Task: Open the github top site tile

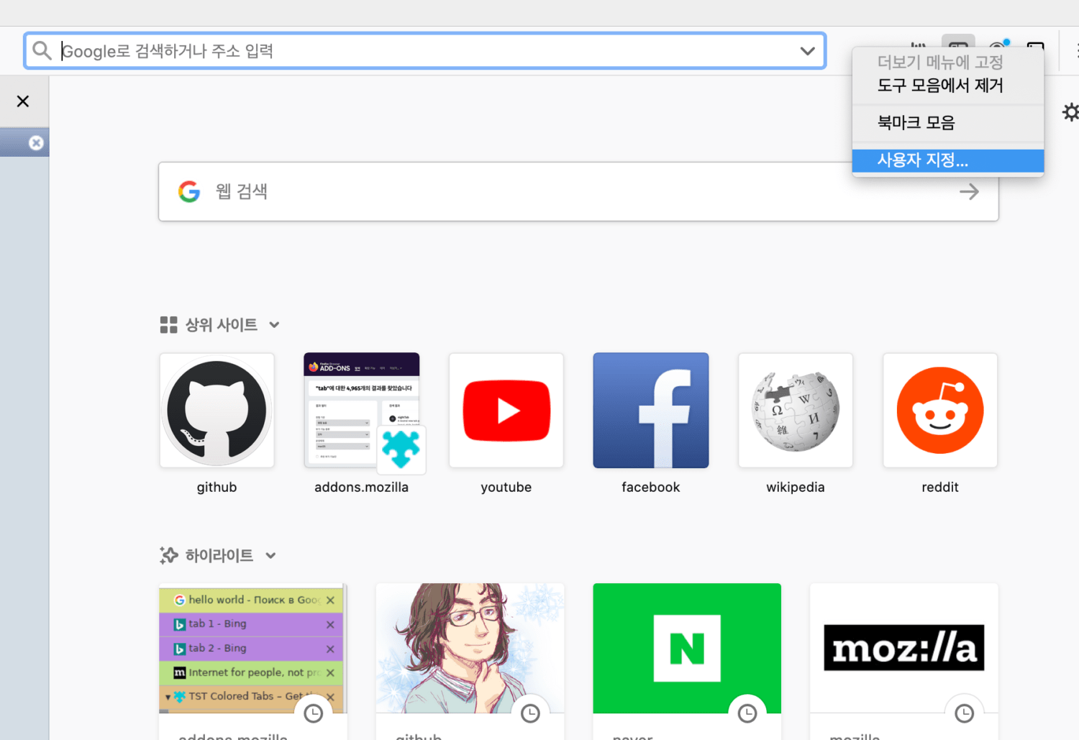Action: (217, 410)
